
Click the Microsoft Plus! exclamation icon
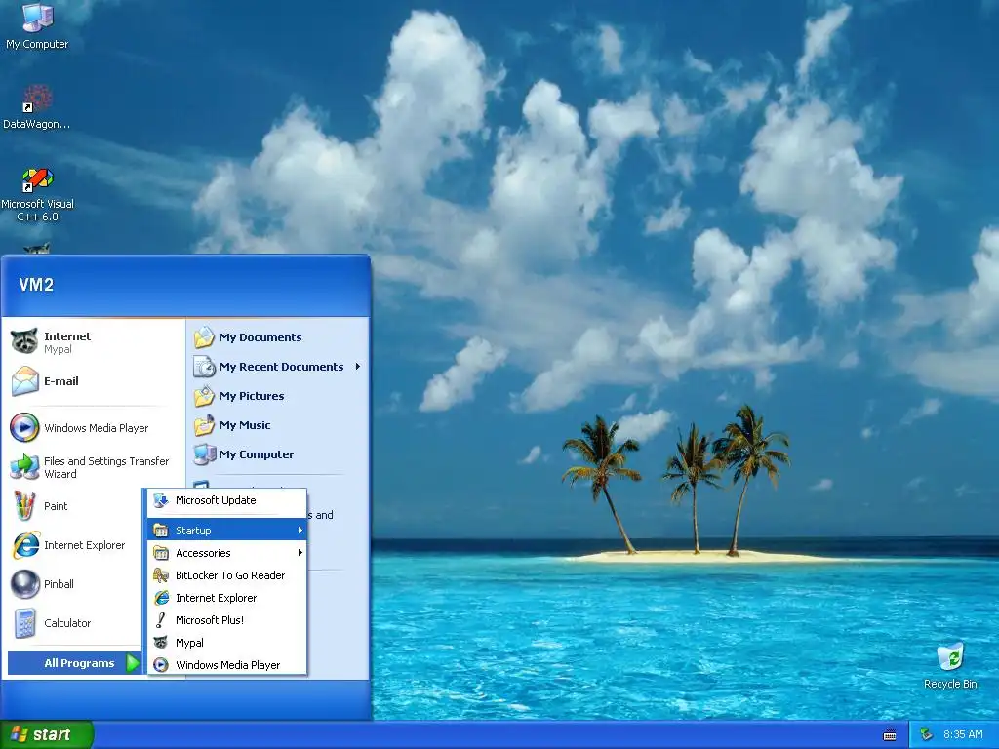click(x=161, y=619)
